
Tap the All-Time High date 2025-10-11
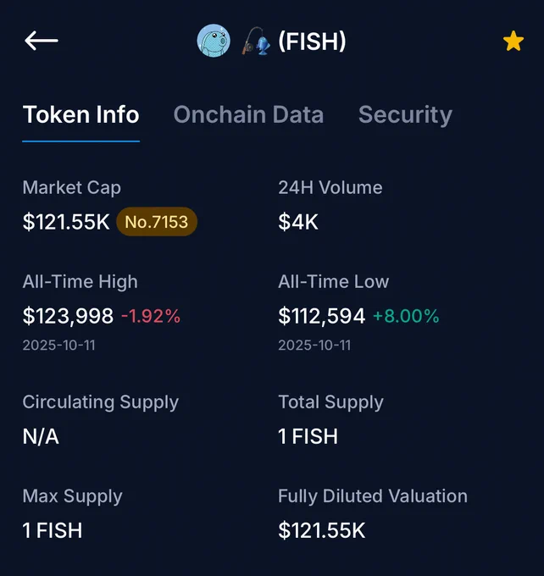[x=58, y=346]
